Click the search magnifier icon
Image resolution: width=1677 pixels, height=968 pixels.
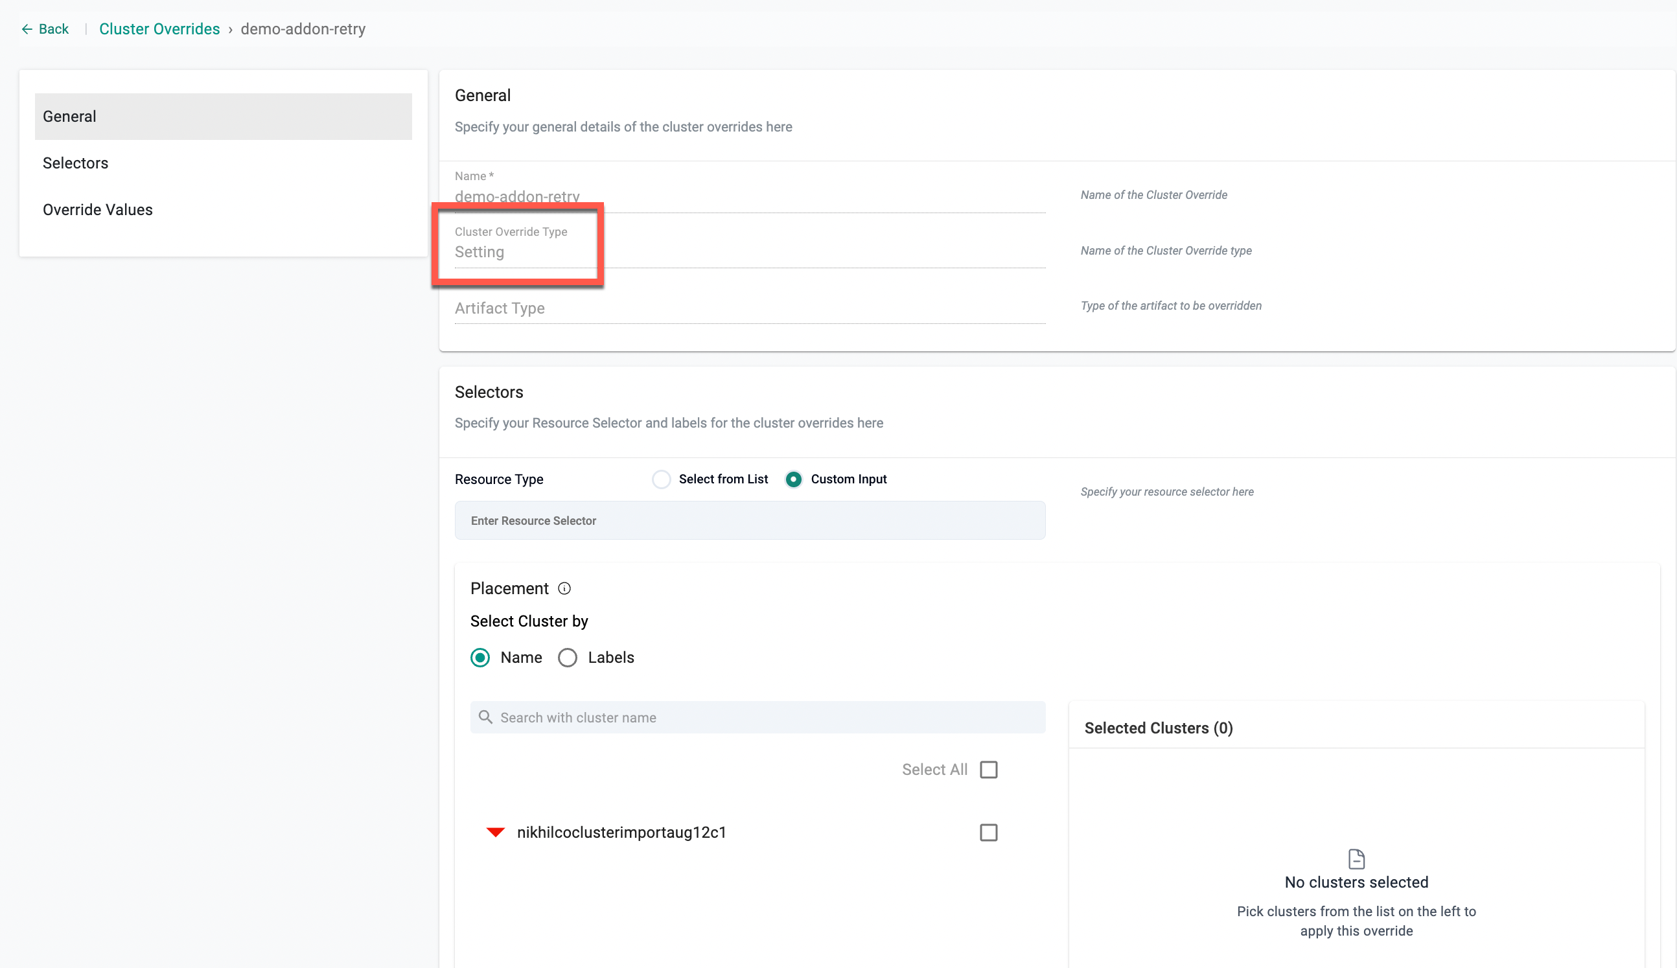click(486, 717)
